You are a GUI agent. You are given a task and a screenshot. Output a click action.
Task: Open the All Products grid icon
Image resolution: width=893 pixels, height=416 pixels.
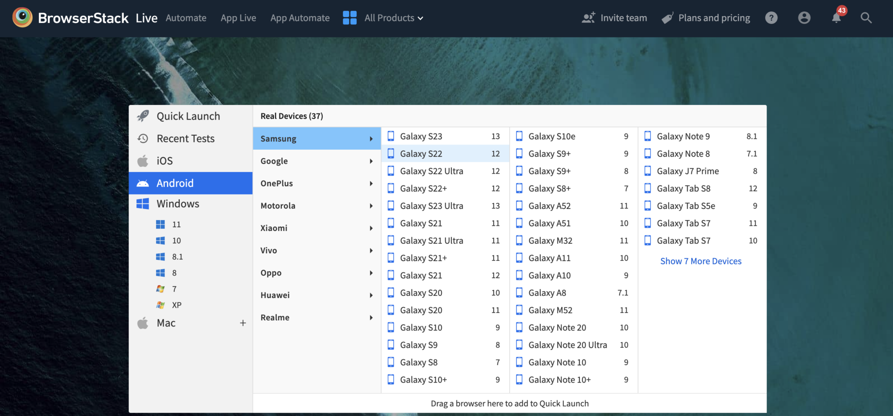(x=349, y=17)
